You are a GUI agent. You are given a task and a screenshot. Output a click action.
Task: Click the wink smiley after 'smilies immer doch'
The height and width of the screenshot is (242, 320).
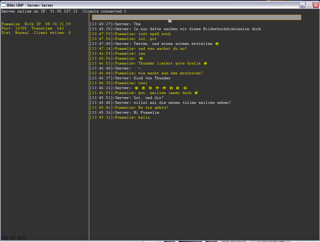coord(196,93)
